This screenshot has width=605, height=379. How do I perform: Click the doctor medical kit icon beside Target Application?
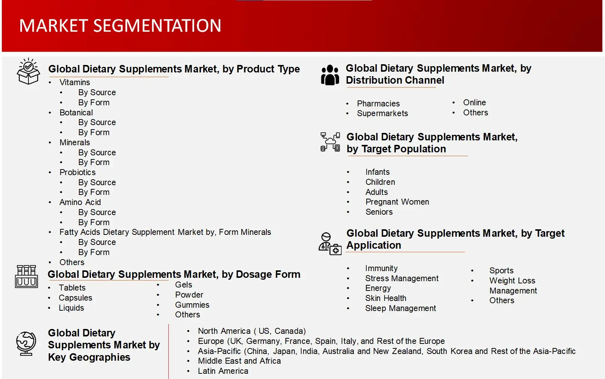330,243
